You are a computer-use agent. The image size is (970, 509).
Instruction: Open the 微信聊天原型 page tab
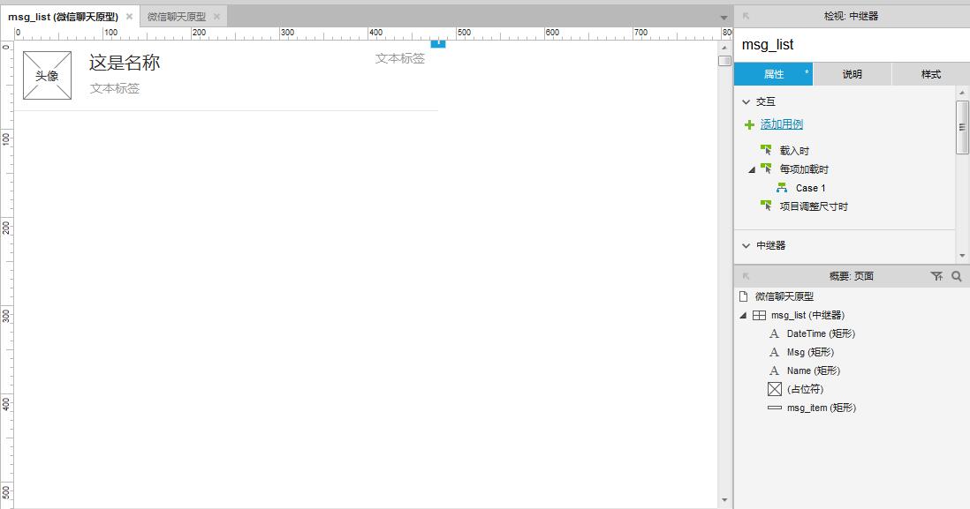[177, 17]
